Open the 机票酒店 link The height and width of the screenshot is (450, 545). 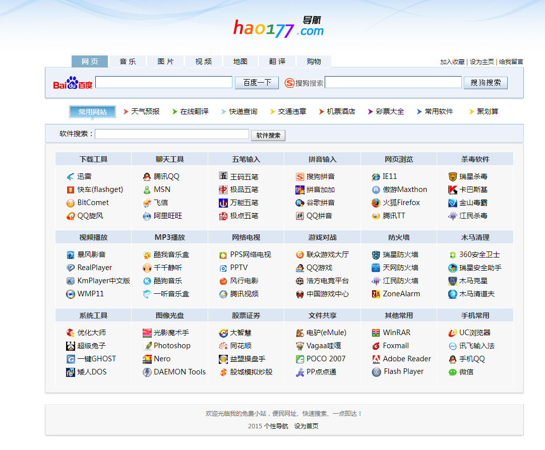click(x=341, y=111)
